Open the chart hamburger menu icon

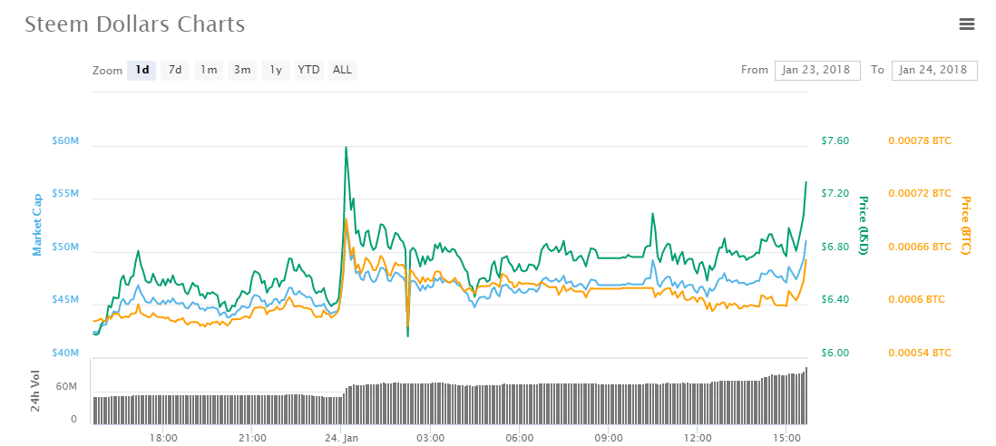coord(967,24)
